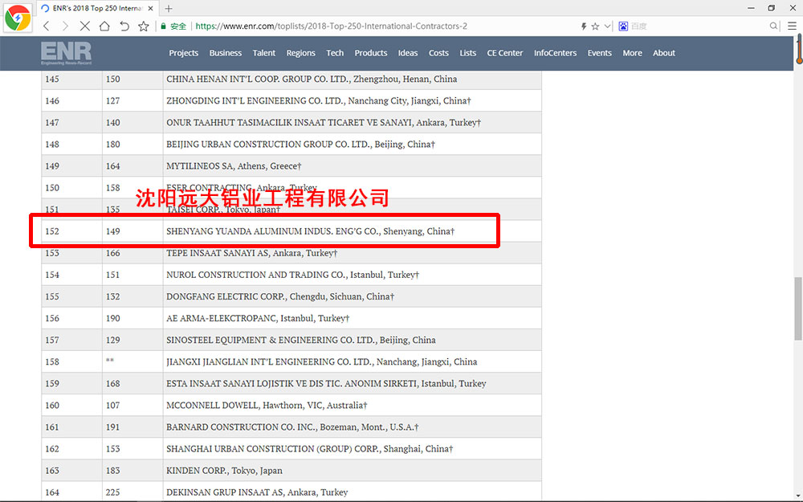Click the search magnifier icon
This screenshot has height=502, width=803.
coord(773,27)
